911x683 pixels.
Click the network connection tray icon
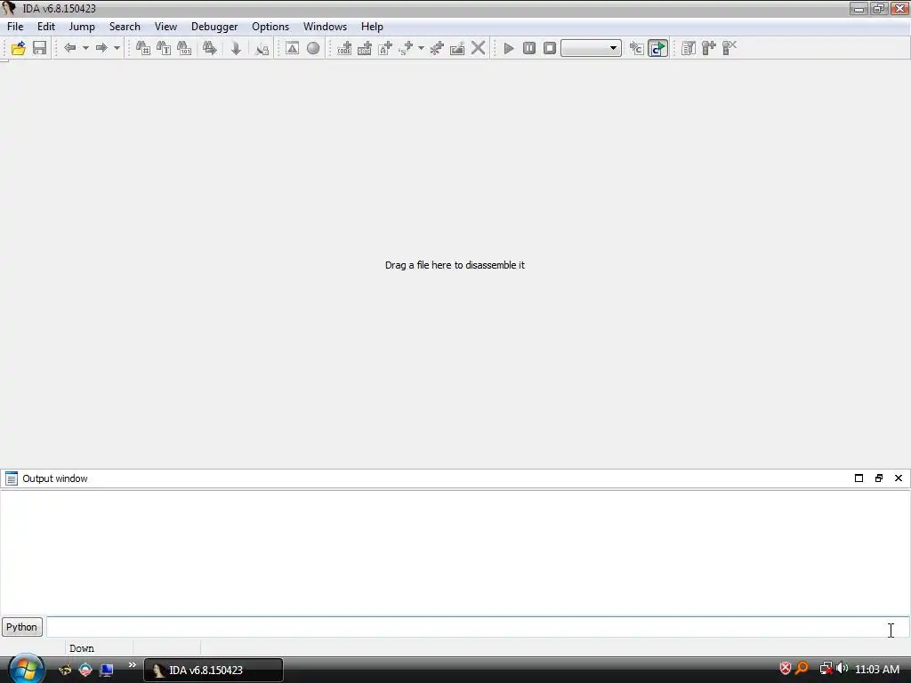826,669
